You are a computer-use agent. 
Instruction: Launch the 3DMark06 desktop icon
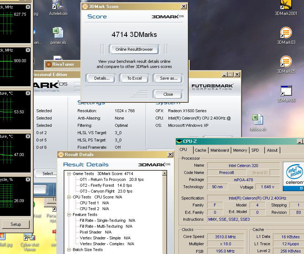[286, 91]
